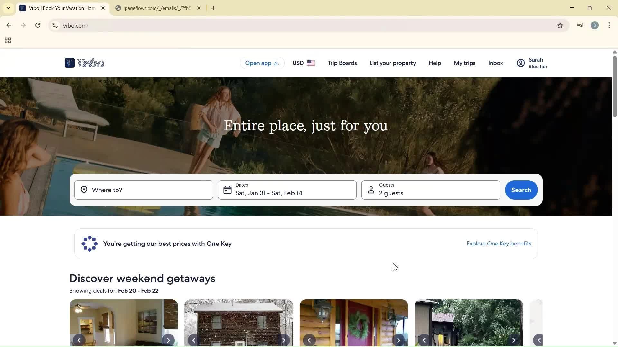Click the Open app download icon

tap(276, 63)
